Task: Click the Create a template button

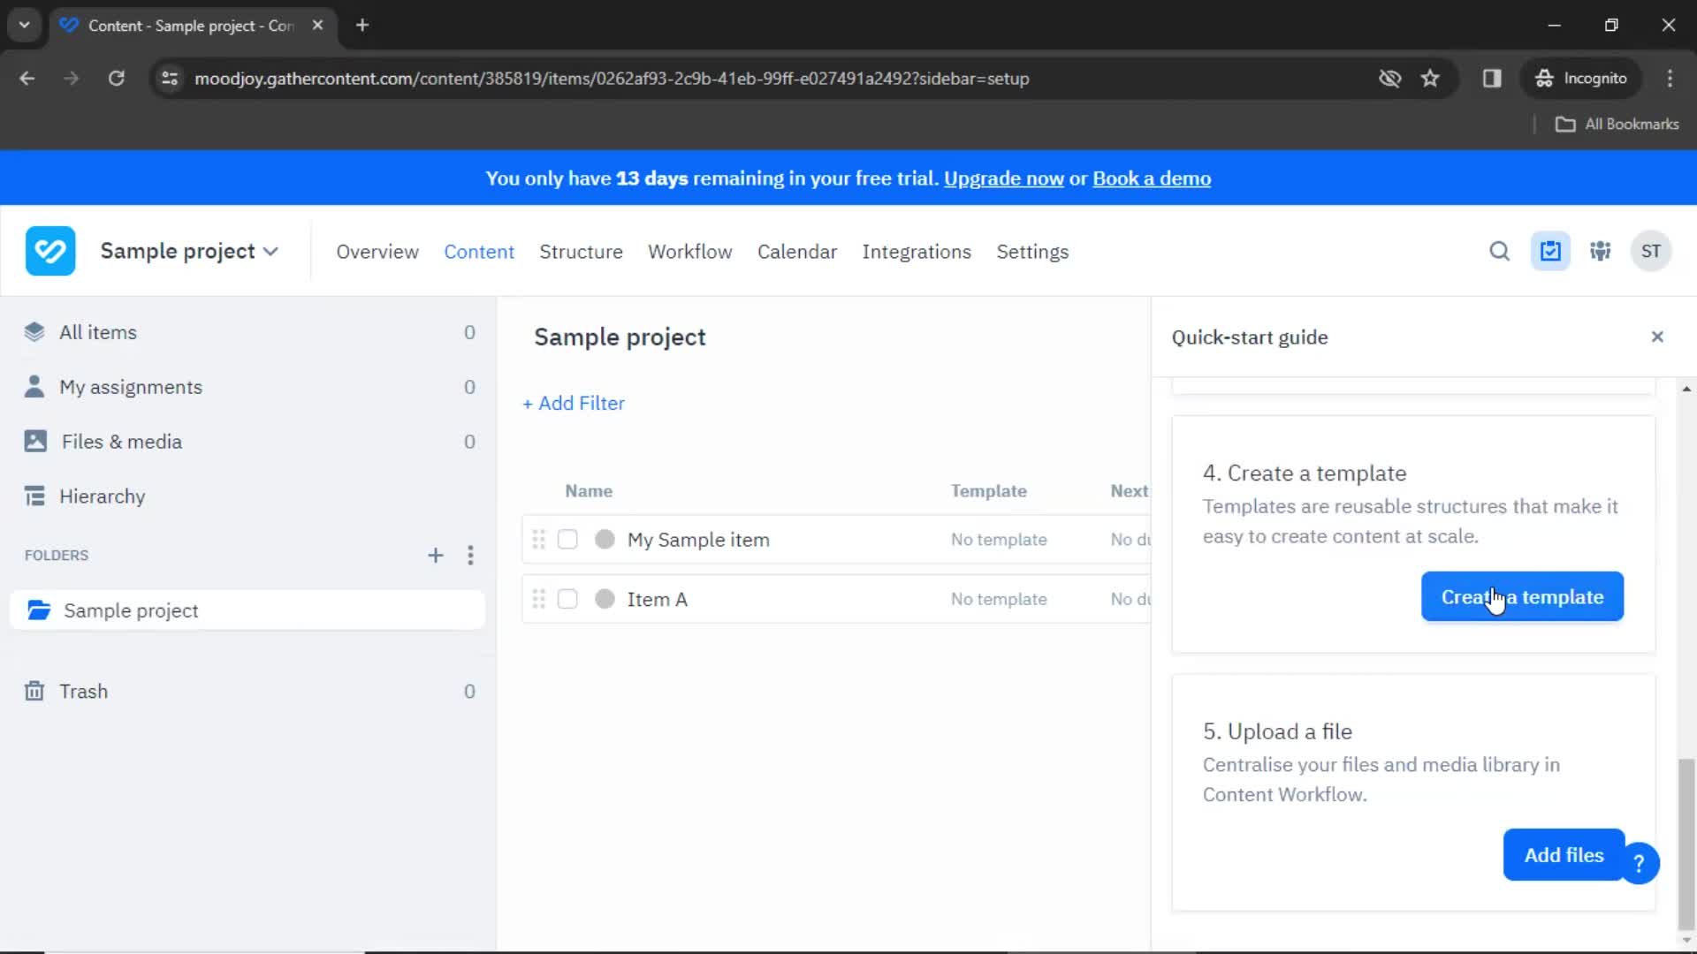Action: pos(1522,596)
